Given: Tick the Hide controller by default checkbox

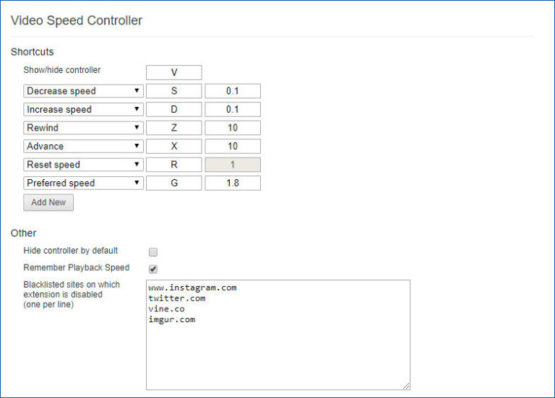Looking at the screenshot, I should 153,252.
